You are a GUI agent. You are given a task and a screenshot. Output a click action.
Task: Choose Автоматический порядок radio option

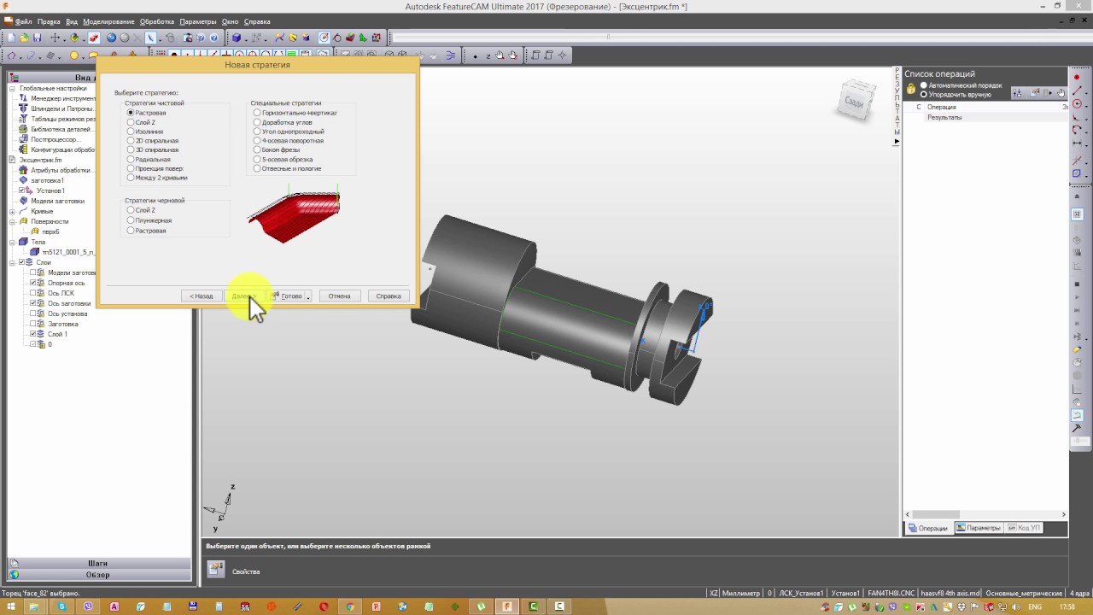pos(924,85)
